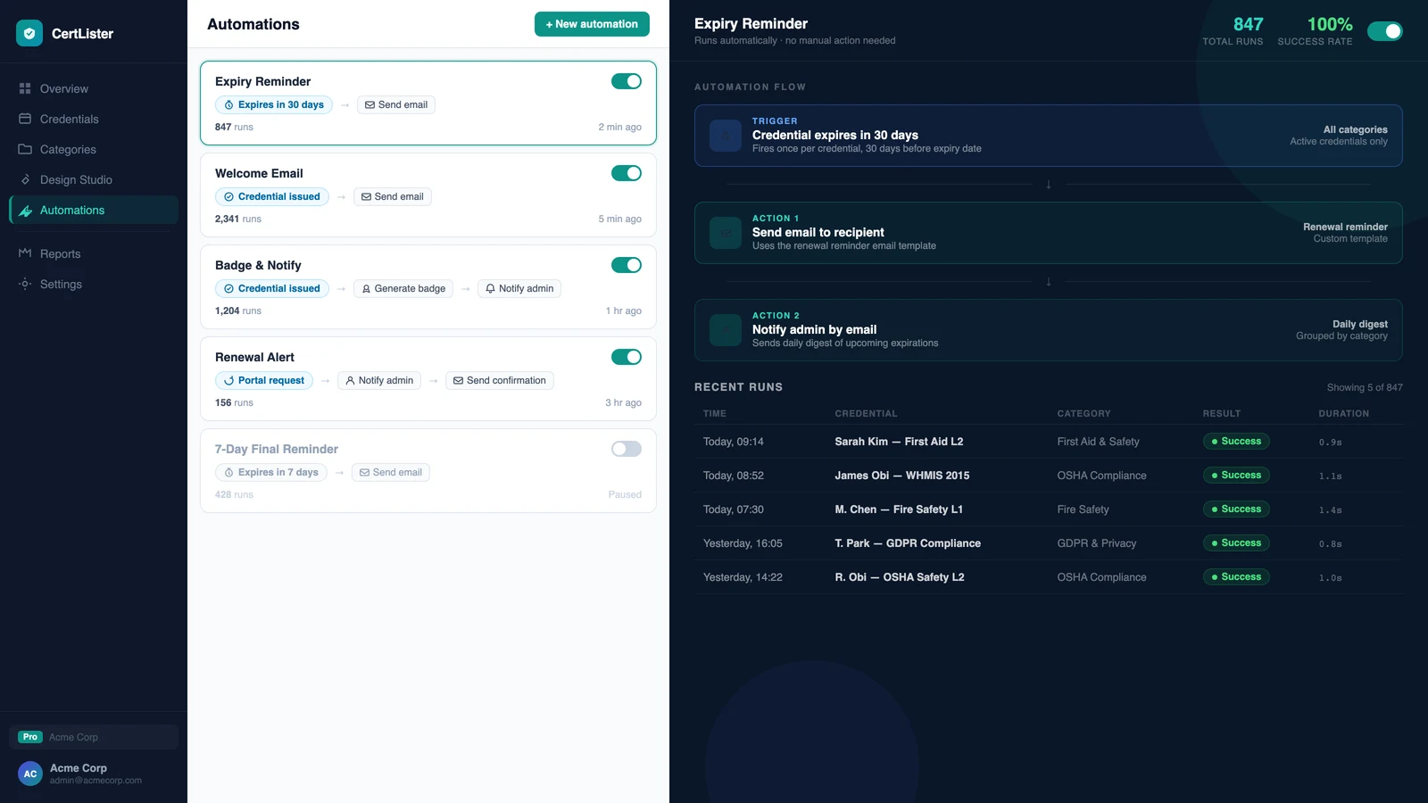This screenshot has width=1428, height=803.
Task: Click the GDPR & Privacy category cell
Action: click(1097, 543)
